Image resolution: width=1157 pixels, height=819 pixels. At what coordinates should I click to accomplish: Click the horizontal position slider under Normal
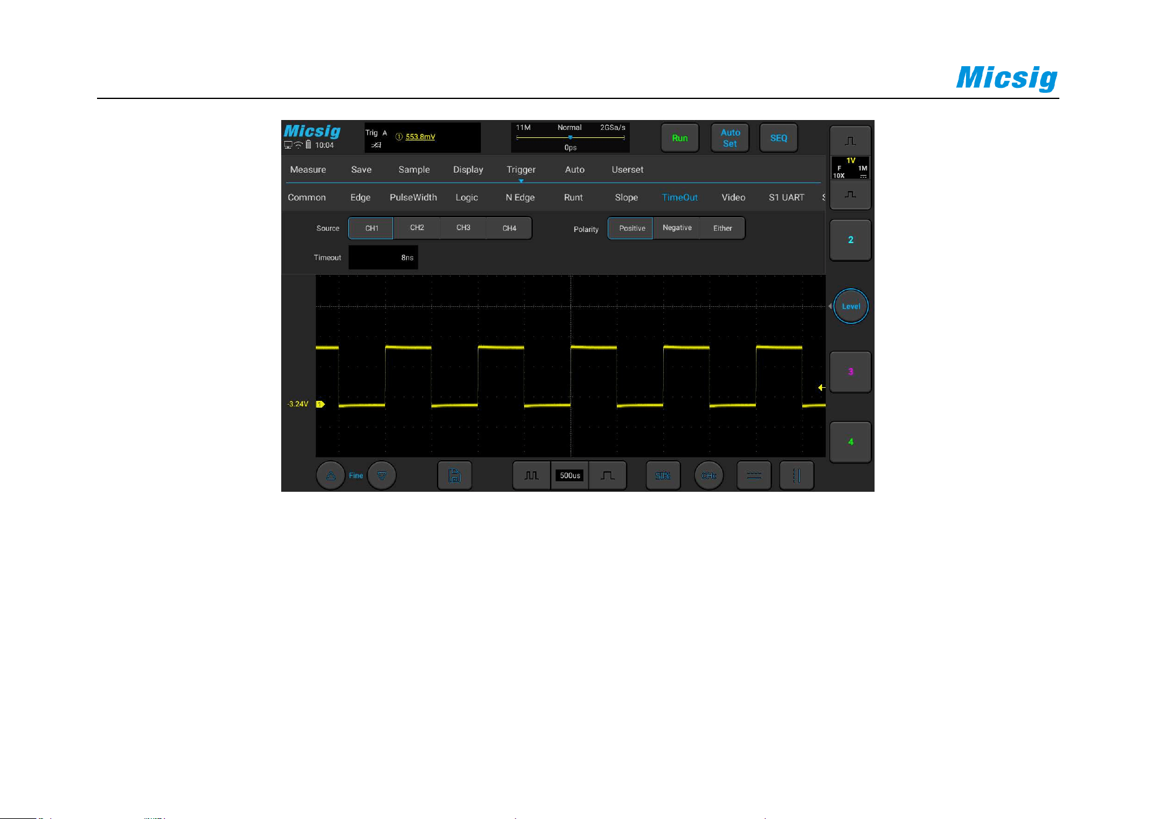[570, 137]
